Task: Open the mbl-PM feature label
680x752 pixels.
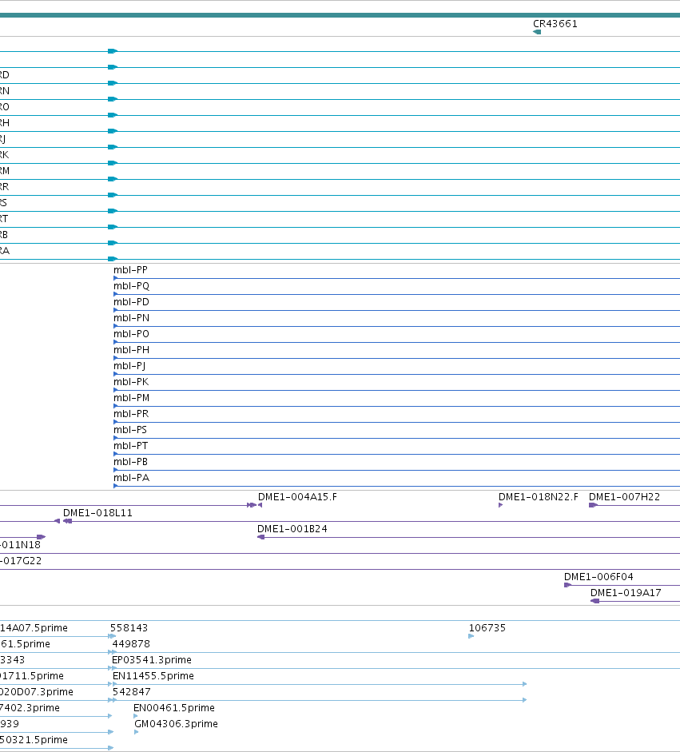Action: [131, 398]
